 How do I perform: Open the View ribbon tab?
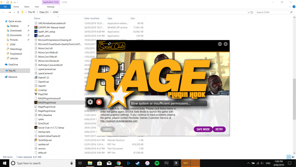[37, 7]
